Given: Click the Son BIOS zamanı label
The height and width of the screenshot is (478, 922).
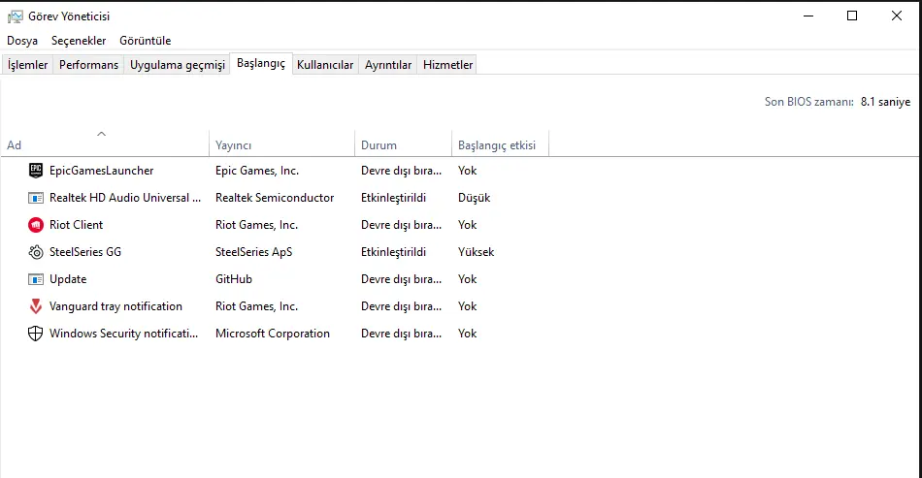Looking at the screenshot, I should pos(809,102).
